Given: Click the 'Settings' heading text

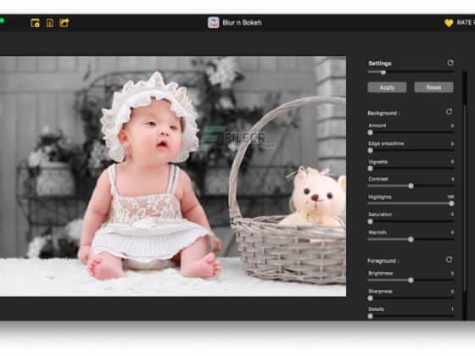Looking at the screenshot, I should [380, 64].
